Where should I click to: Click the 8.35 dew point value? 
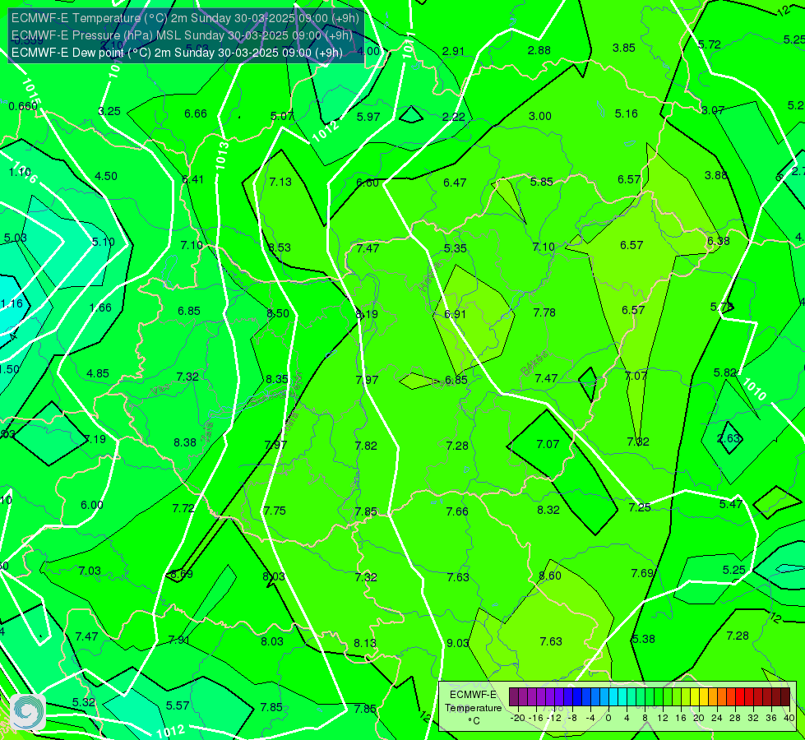point(277,379)
